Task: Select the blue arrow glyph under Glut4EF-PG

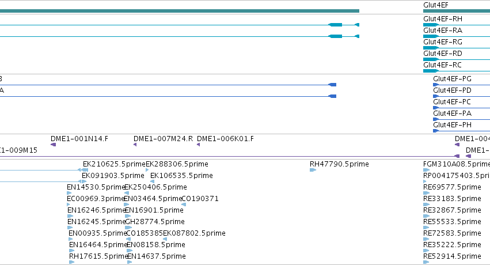Action: 436,85
